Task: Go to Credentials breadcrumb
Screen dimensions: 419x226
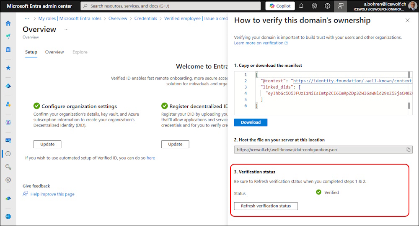Action: click(x=146, y=18)
